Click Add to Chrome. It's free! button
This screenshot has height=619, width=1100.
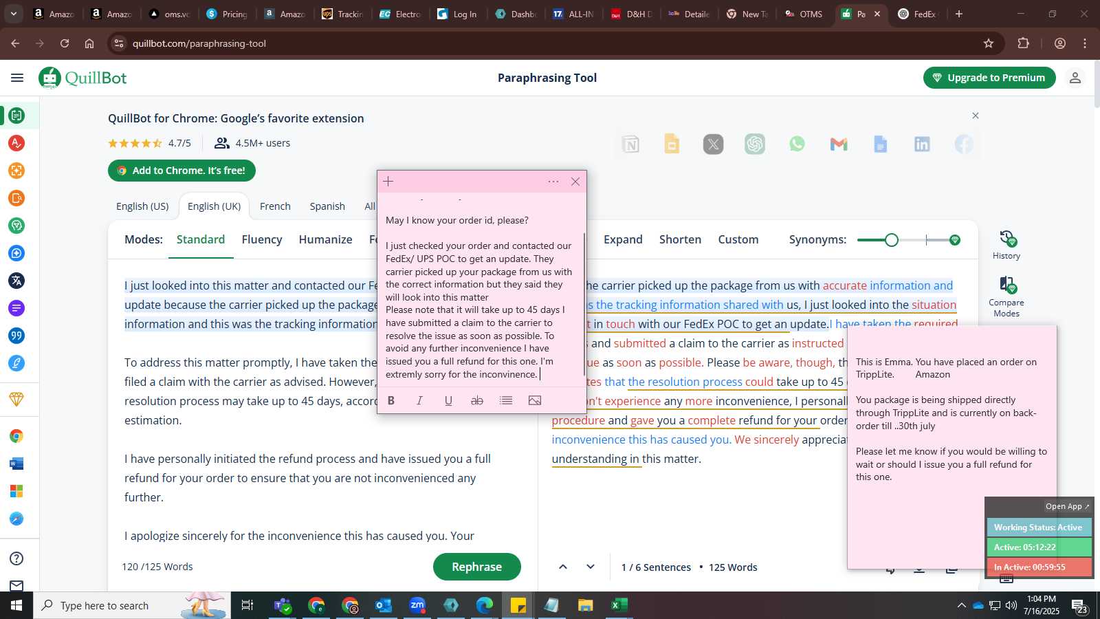181,171
